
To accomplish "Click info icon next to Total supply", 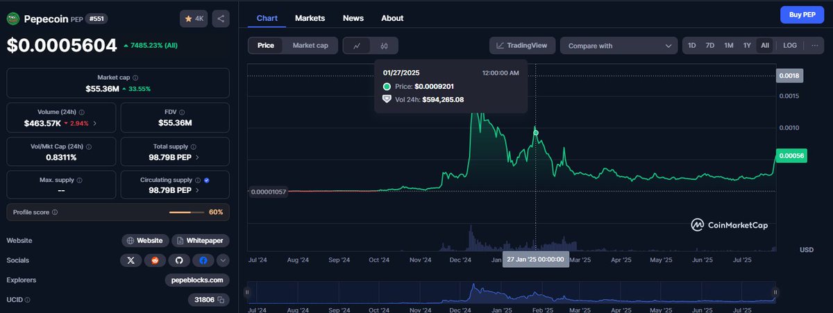I will 193,146.
